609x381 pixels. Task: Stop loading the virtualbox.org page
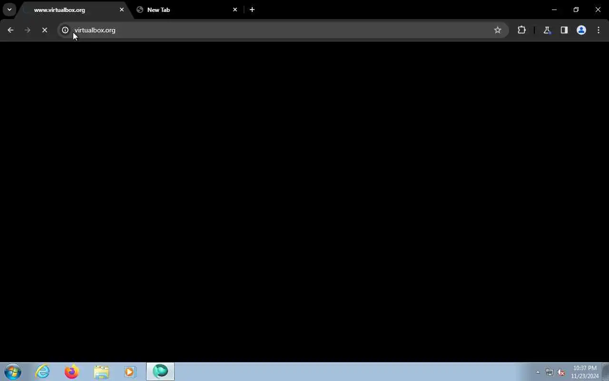point(45,30)
